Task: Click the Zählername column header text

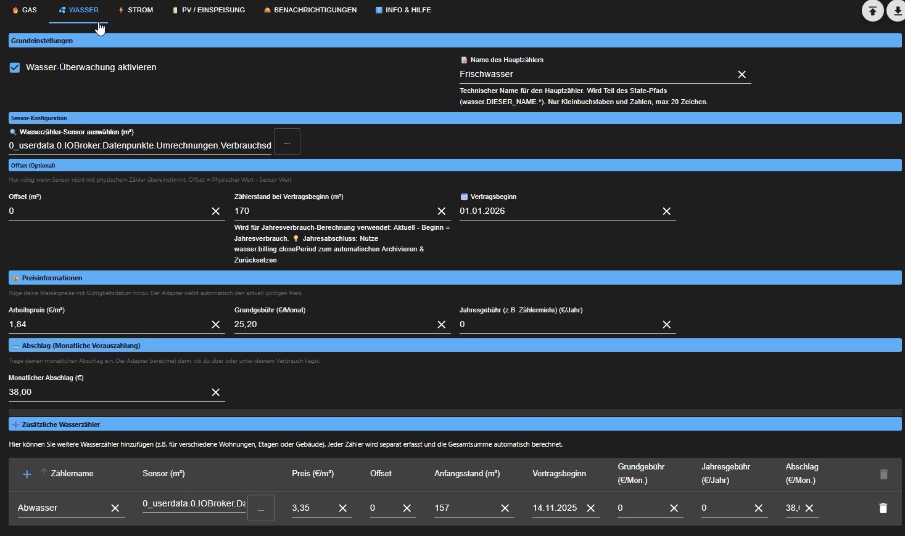Action: [72, 474]
